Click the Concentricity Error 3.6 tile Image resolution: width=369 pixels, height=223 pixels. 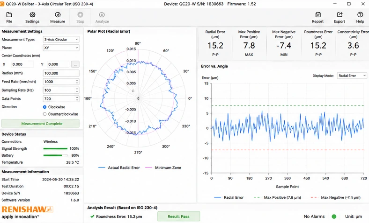tap(353, 43)
